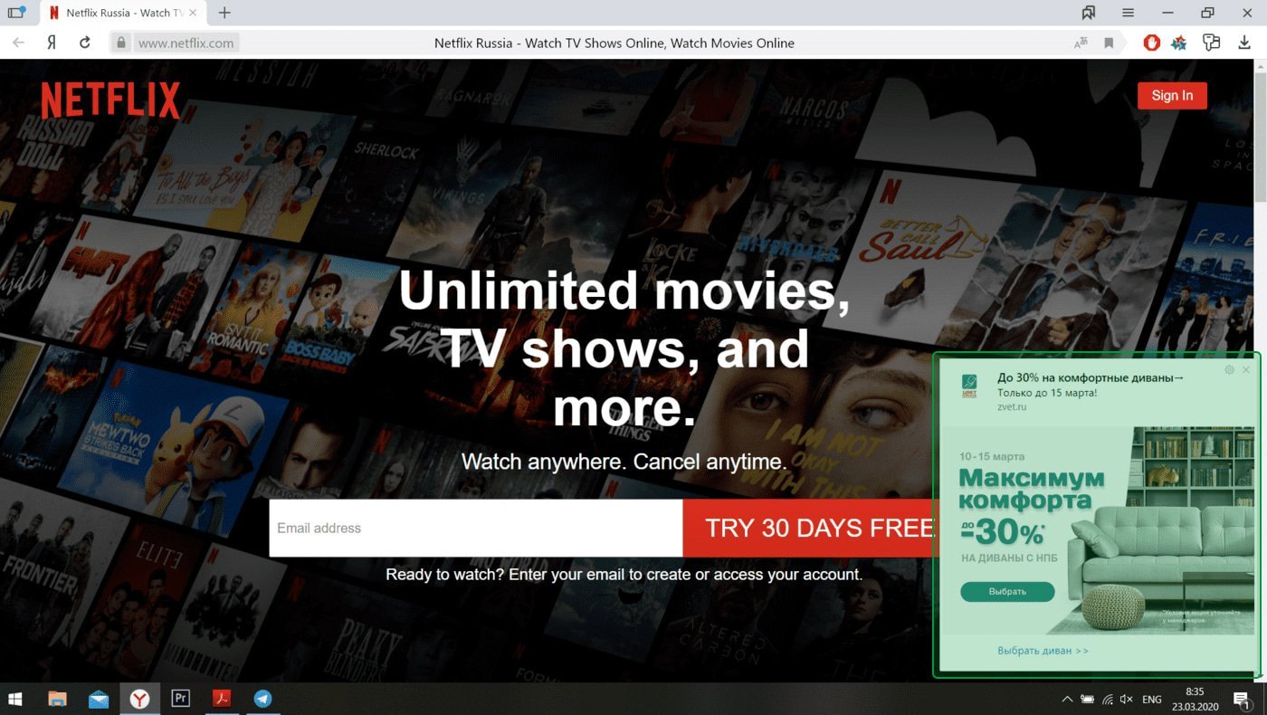Follow the 'Выбрать диван >>' link
This screenshot has width=1267, height=715.
1043,651
